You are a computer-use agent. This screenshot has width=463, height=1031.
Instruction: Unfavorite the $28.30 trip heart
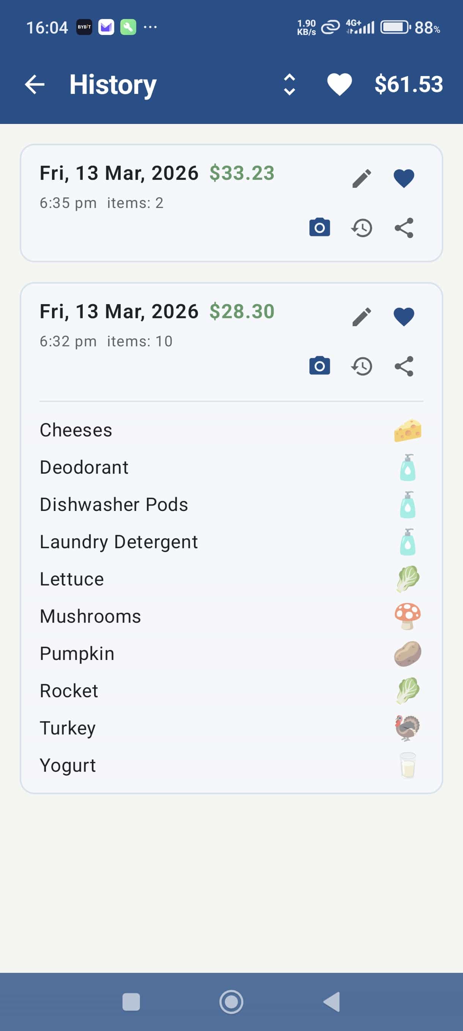coord(403,317)
